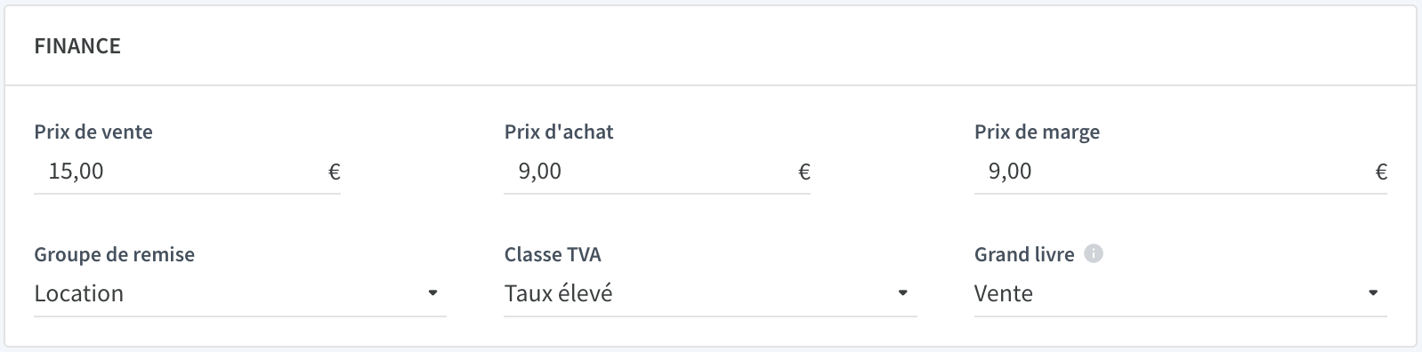Click the arrow next to Taux élevé
The width and height of the screenshot is (1422, 352).
(x=902, y=292)
